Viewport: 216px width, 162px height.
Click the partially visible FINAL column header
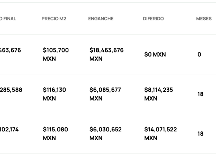click(x=8, y=19)
